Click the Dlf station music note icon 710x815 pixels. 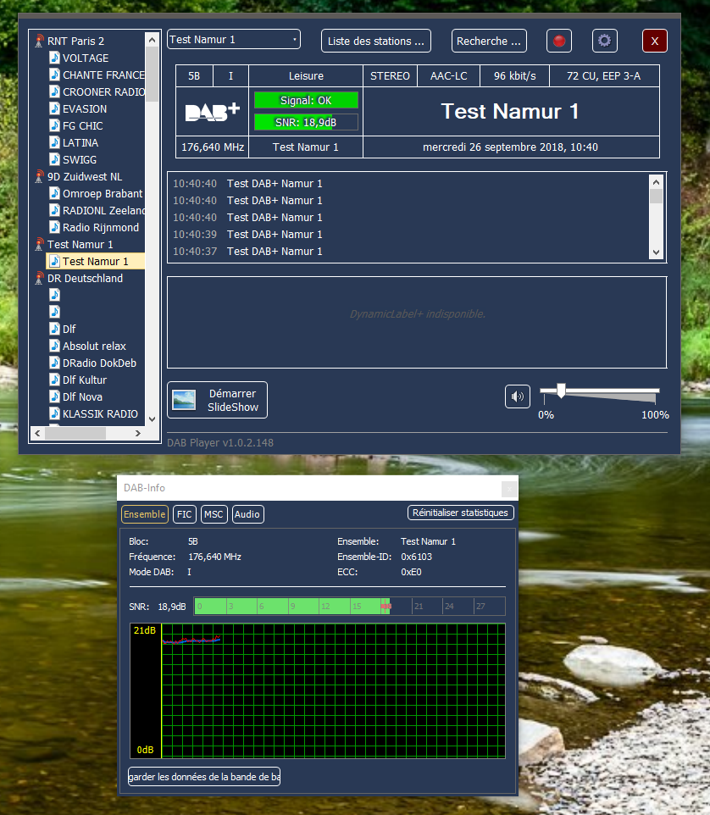tap(54, 329)
